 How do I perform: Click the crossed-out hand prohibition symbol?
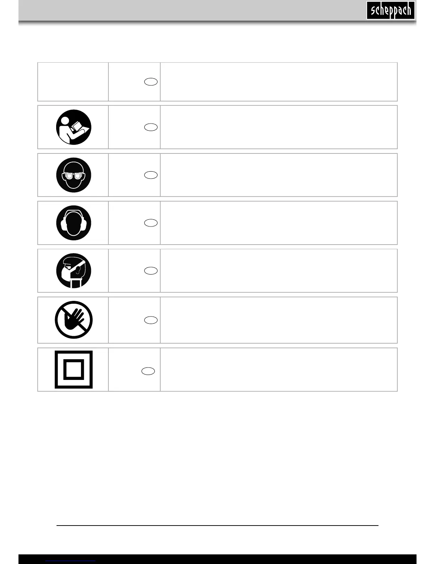tap(74, 320)
